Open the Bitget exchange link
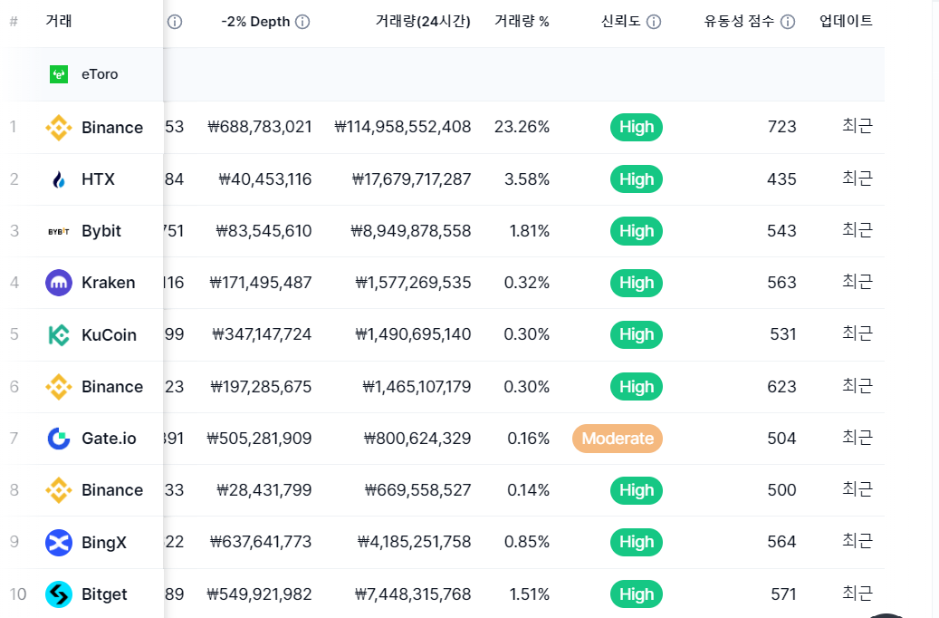This screenshot has width=939, height=618. 104,594
